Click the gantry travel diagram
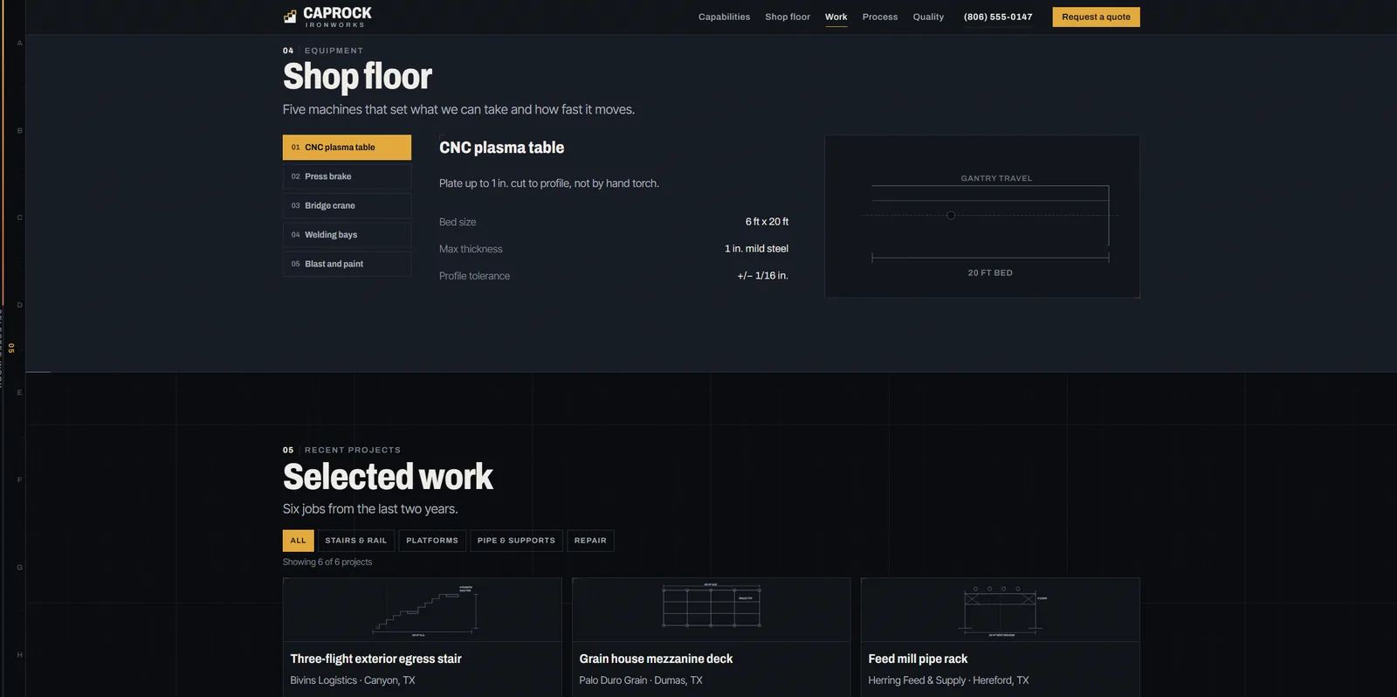 point(982,216)
